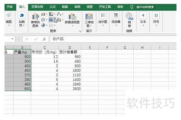181x120 pixels.
Task: Click the 预计销售额 header cell
Action: [70, 52]
